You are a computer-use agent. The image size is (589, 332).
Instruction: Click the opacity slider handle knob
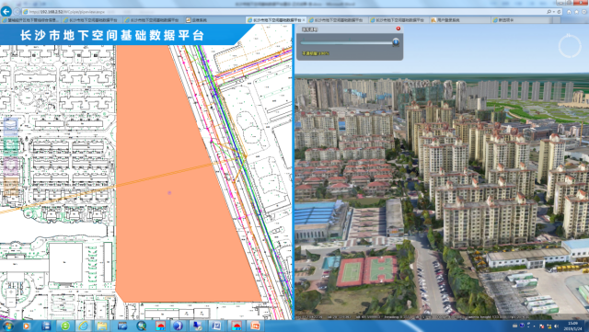pos(396,42)
